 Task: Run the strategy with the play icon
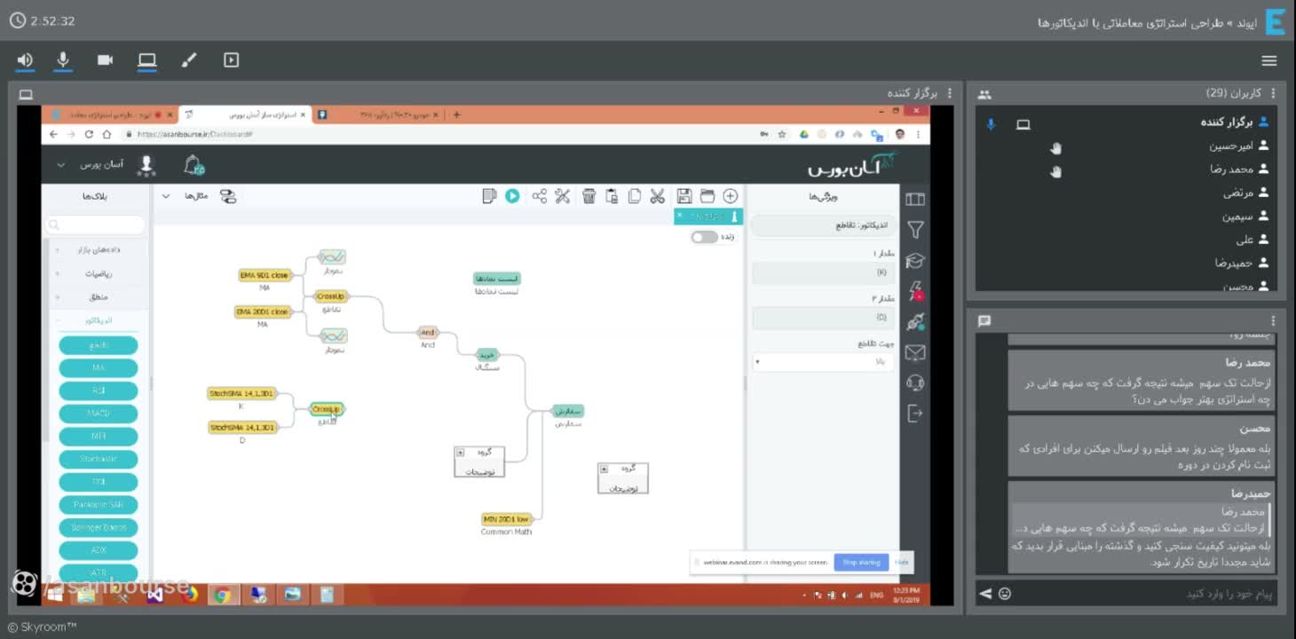tap(512, 196)
